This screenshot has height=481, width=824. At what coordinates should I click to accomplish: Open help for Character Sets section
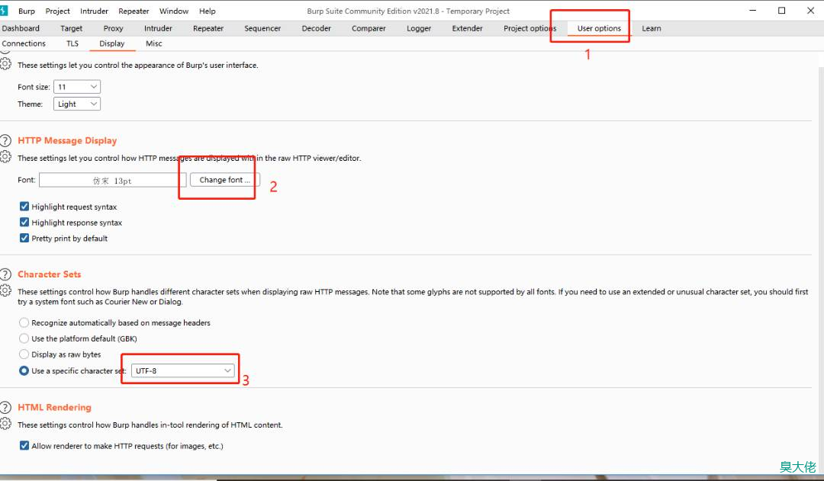point(5,274)
